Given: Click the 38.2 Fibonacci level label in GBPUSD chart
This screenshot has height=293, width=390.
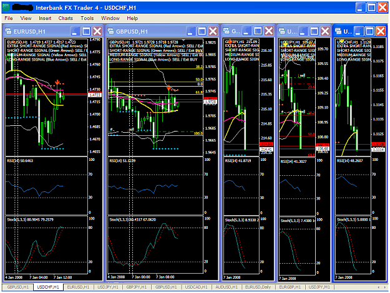Looking at the screenshot, I should click(x=199, y=67).
